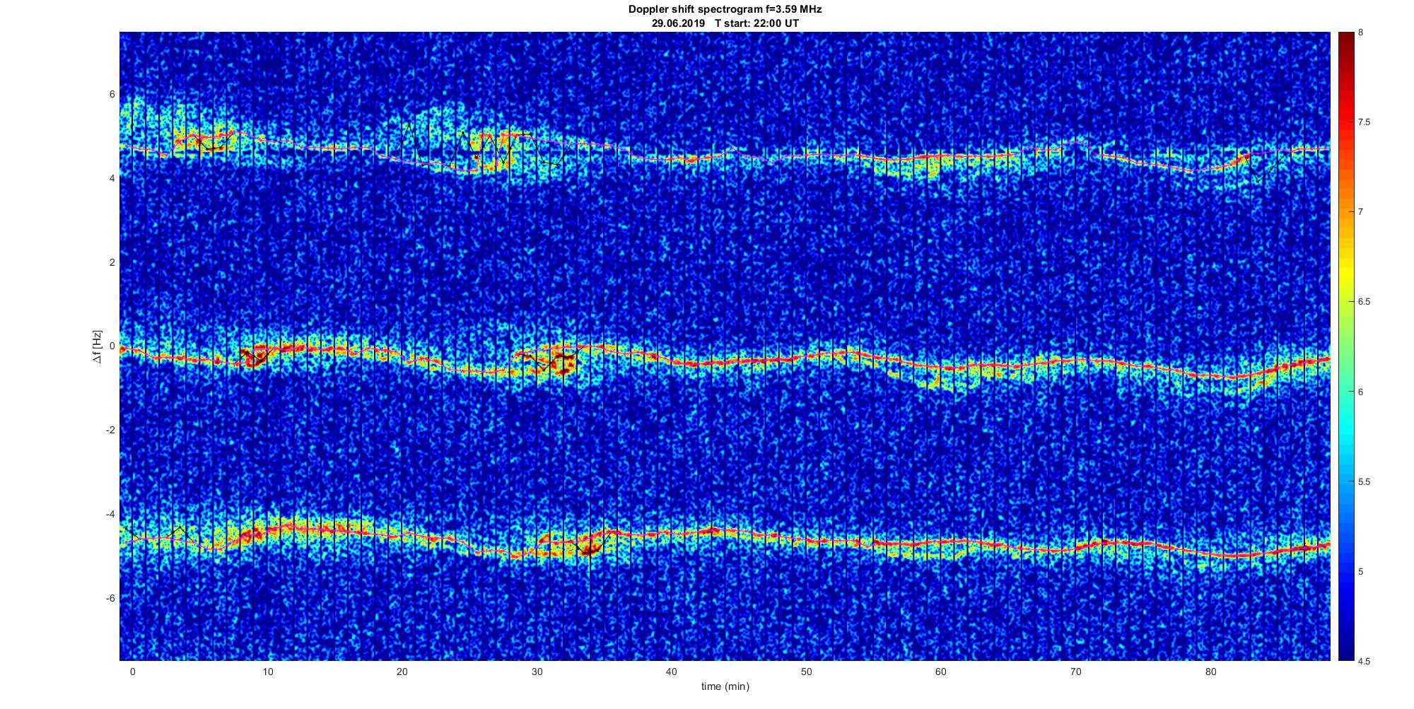The image size is (1414, 709).
Task: Click the subtitle '29.06.2019 T start: 22:00 UT'
Action: coord(725,23)
